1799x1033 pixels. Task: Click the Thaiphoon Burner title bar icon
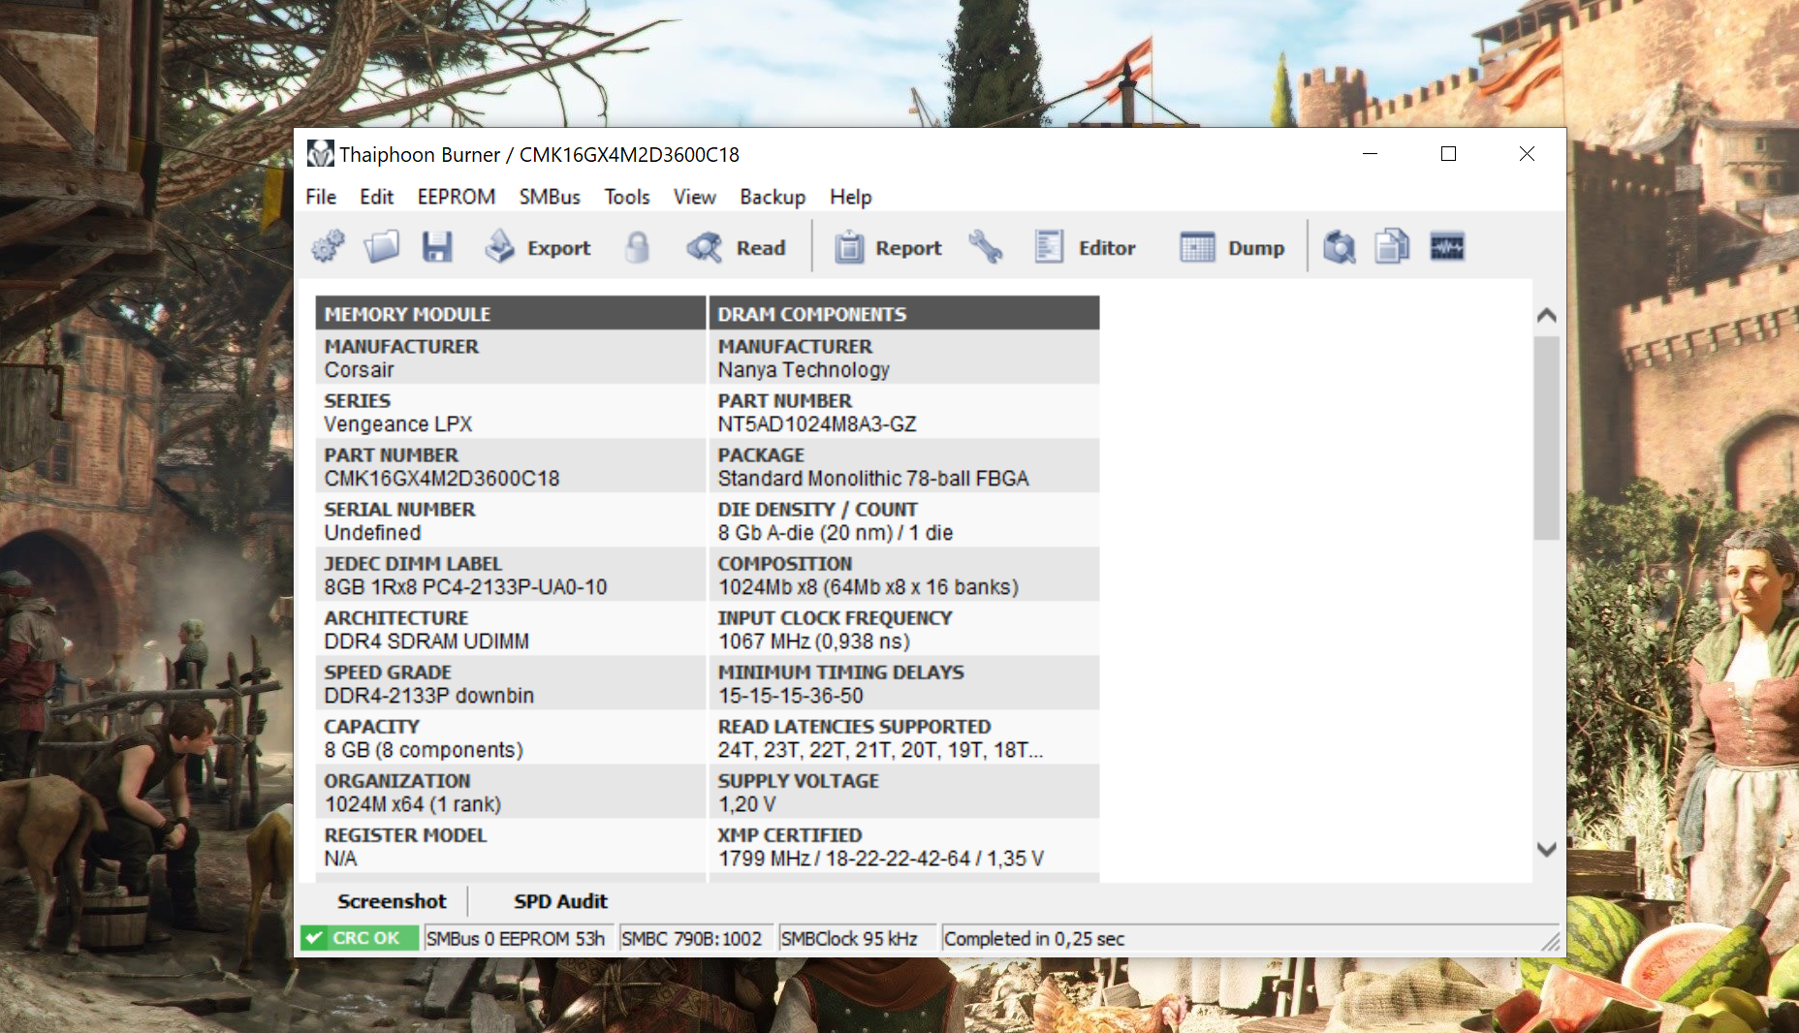(320, 154)
